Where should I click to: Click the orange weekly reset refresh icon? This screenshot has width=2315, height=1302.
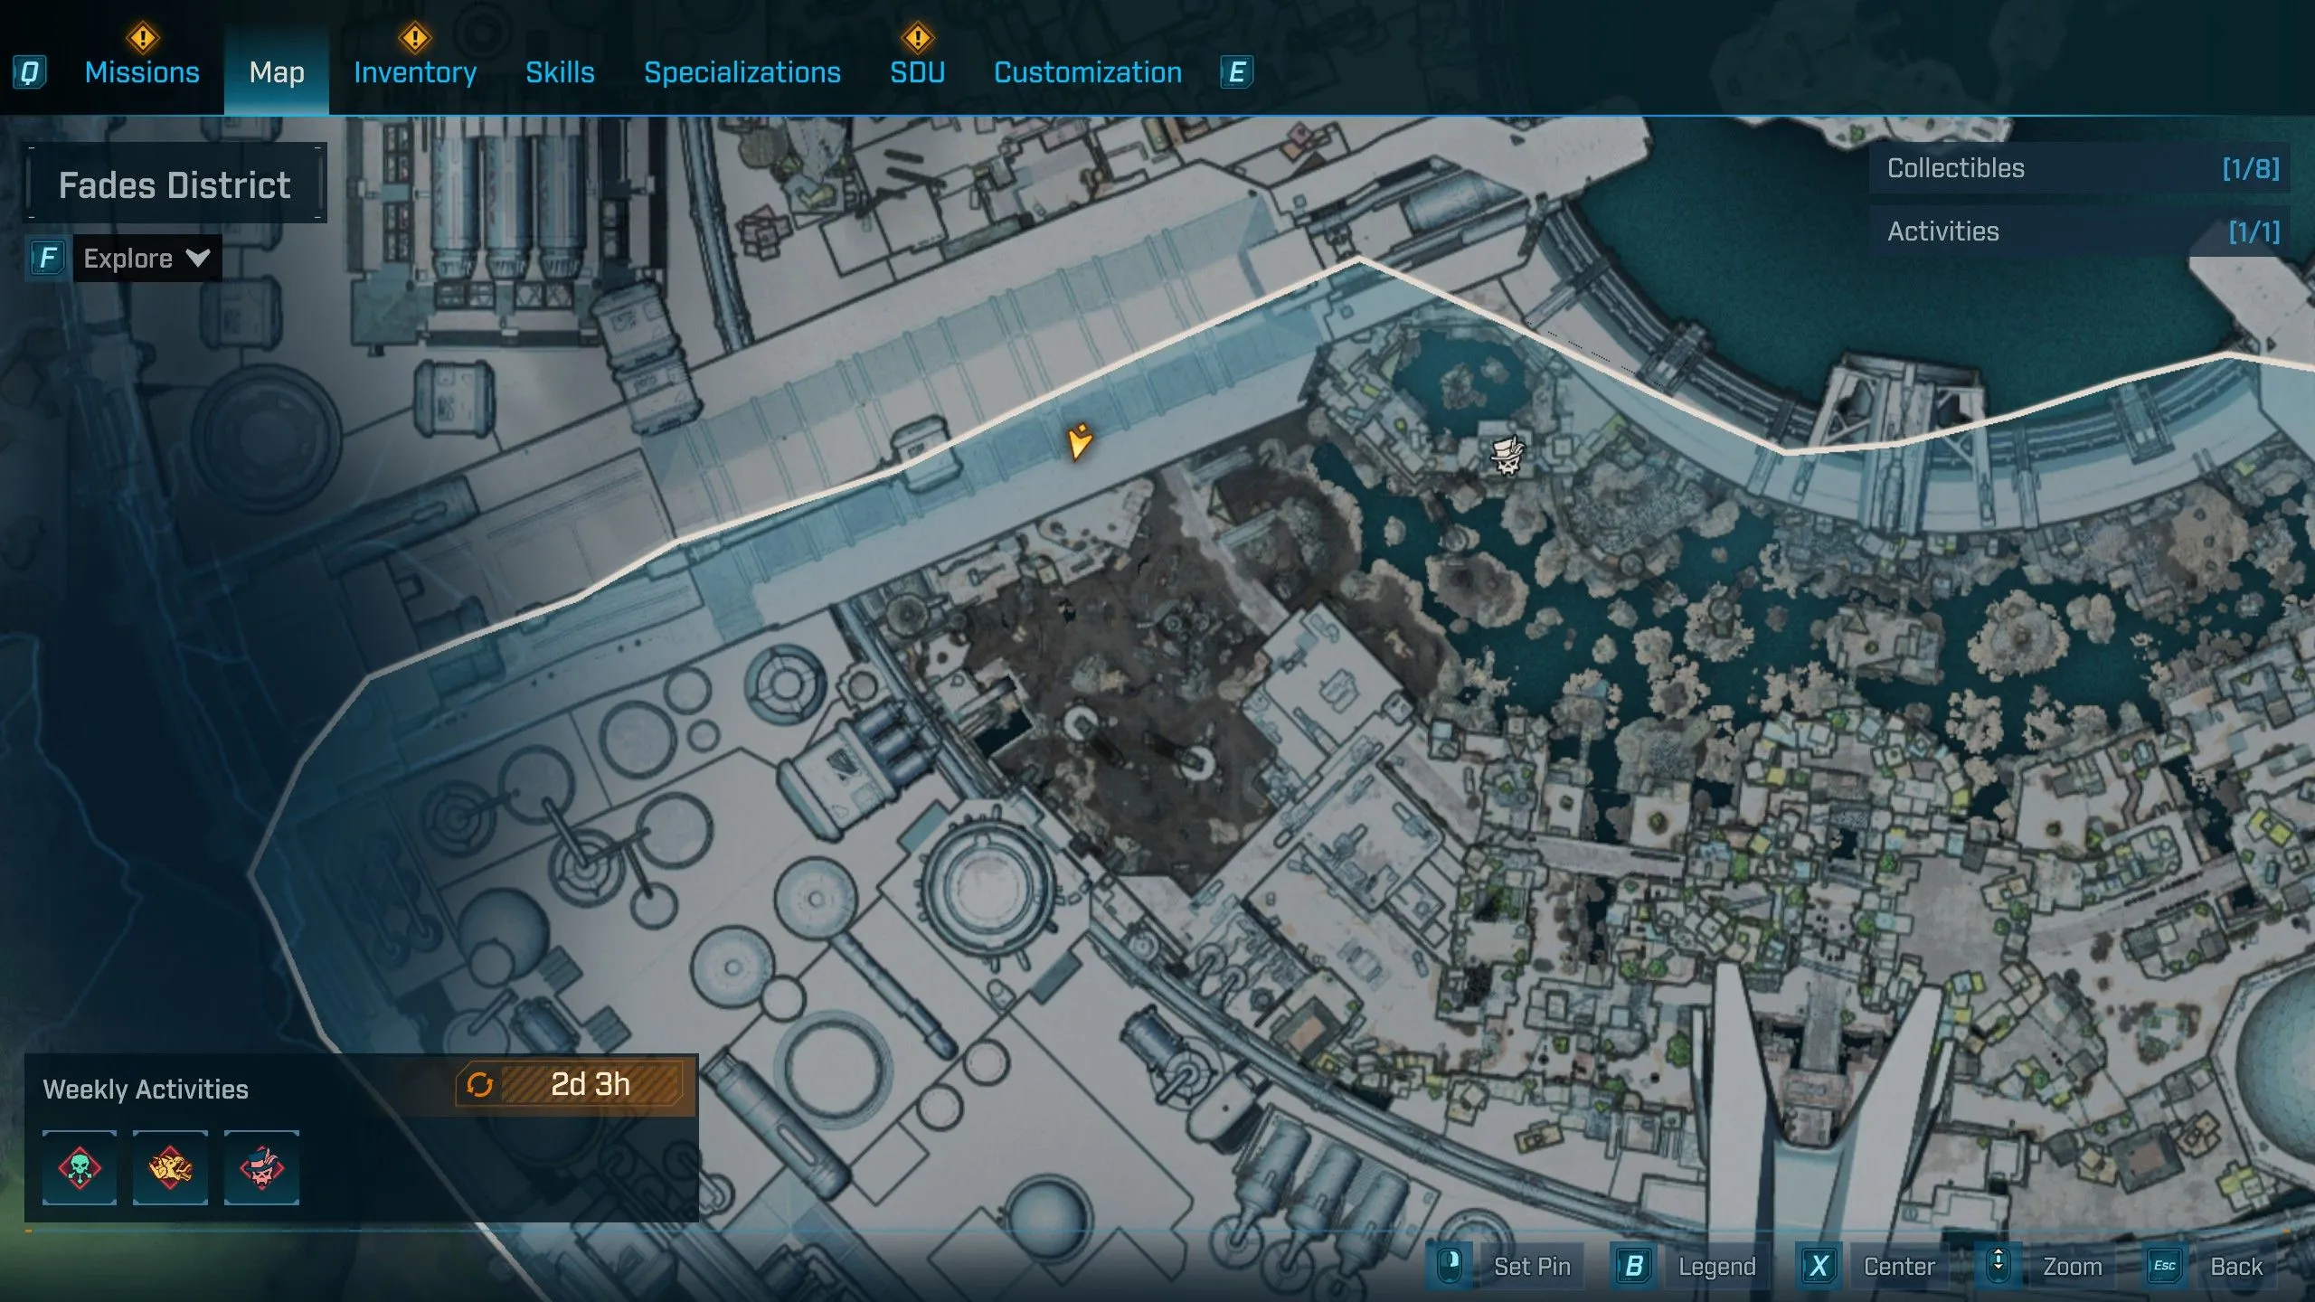pyautogui.click(x=479, y=1084)
